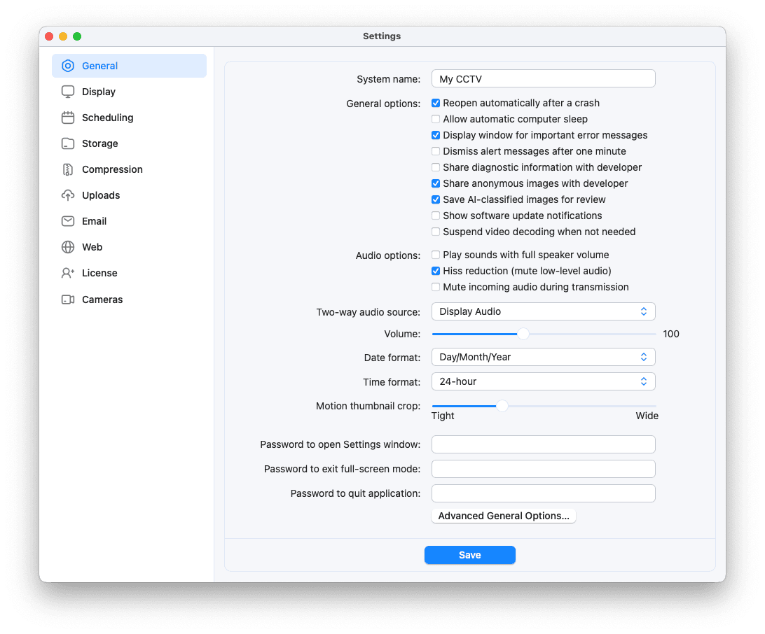Open the Uploads section icon
Screen dimensions: 765x634
(x=67, y=195)
